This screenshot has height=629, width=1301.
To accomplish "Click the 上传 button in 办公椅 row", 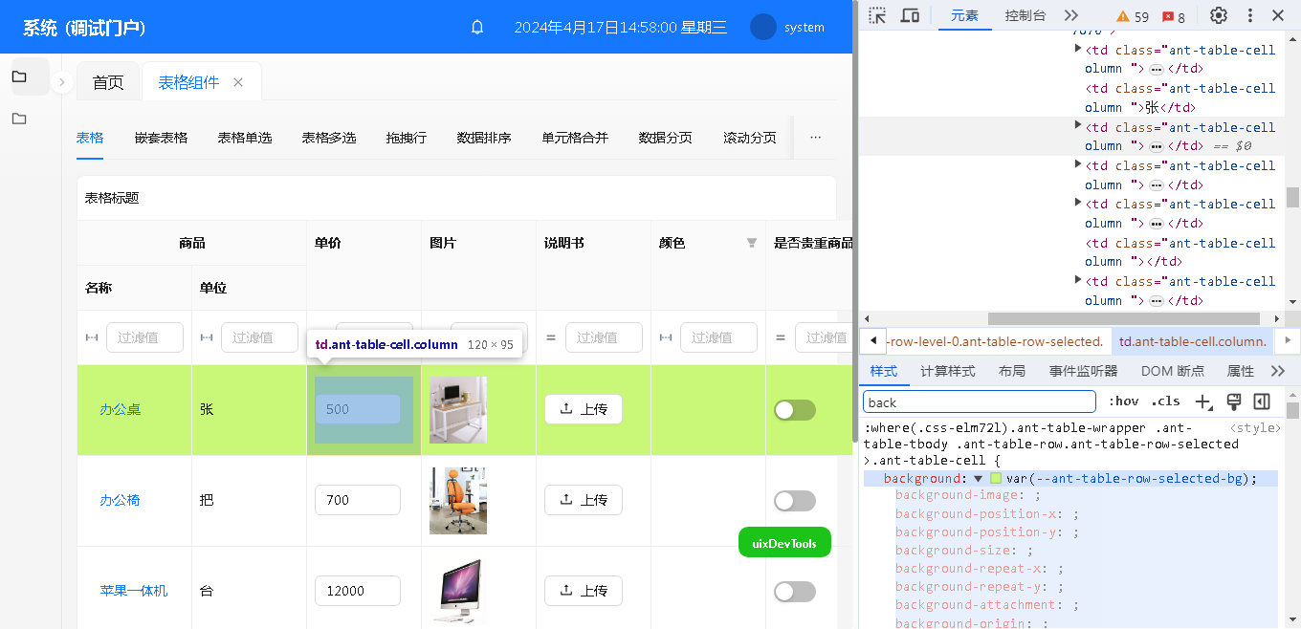I will coord(584,500).
